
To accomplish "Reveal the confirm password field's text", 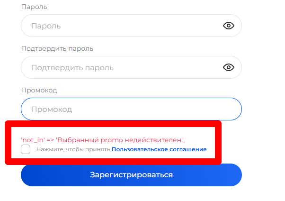I will click(x=229, y=67).
